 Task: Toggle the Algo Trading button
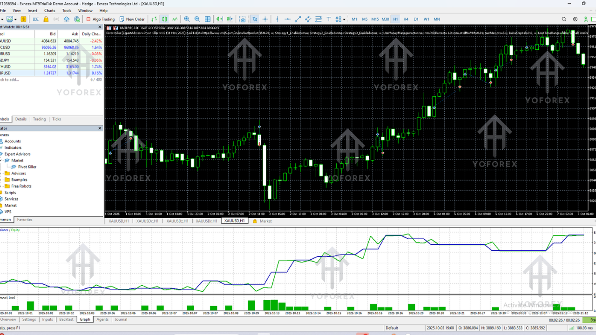pos(100,19)
